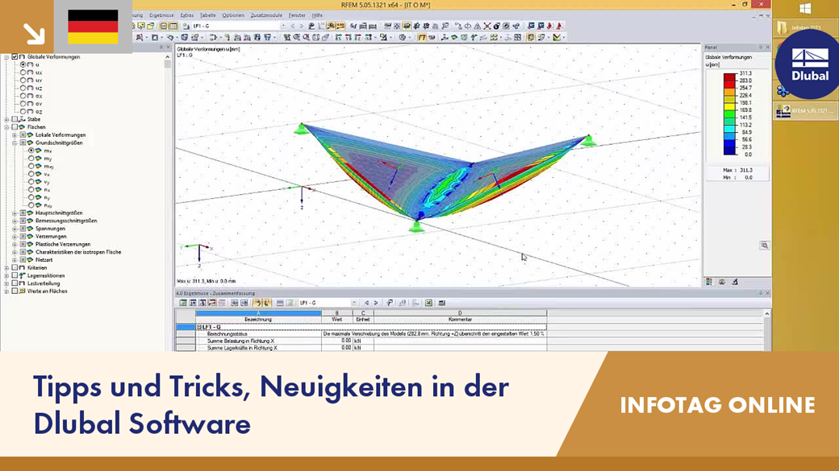Screen dimensions: 839x471
Task: Click previous load case arrow in main toolbar
Action: (293, 26)
